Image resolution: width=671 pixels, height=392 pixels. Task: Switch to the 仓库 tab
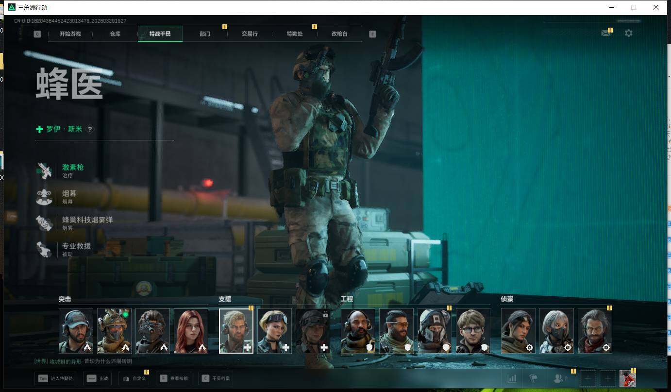115,34
